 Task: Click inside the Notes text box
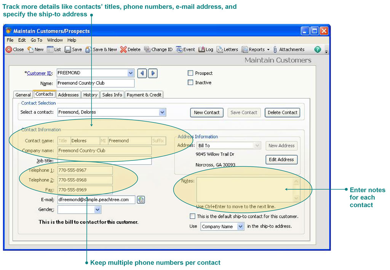click(x=245, y=189)
